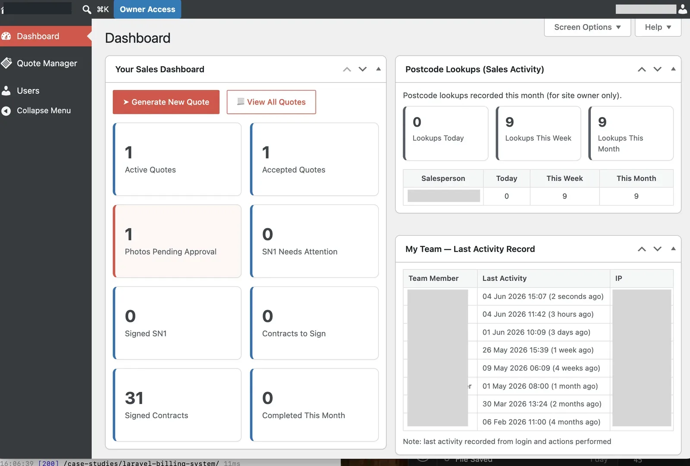The image size is (690, 466).
Task: Open the Signed SN1 card
Action: click(177, 323)
